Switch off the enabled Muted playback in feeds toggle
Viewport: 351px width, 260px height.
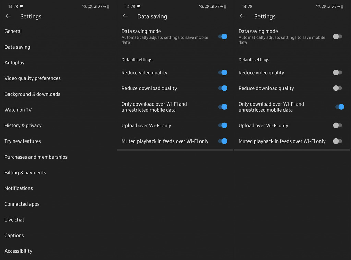point(223,141)
